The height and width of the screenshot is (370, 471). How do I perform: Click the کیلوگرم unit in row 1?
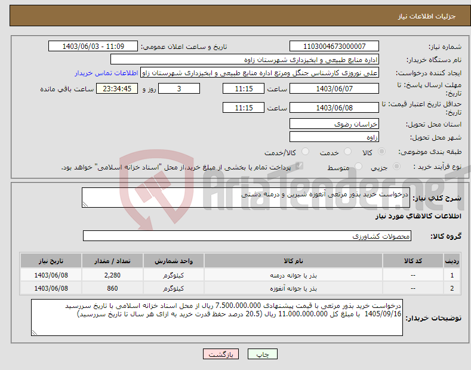pyautogui.click(x=174, y=275)
